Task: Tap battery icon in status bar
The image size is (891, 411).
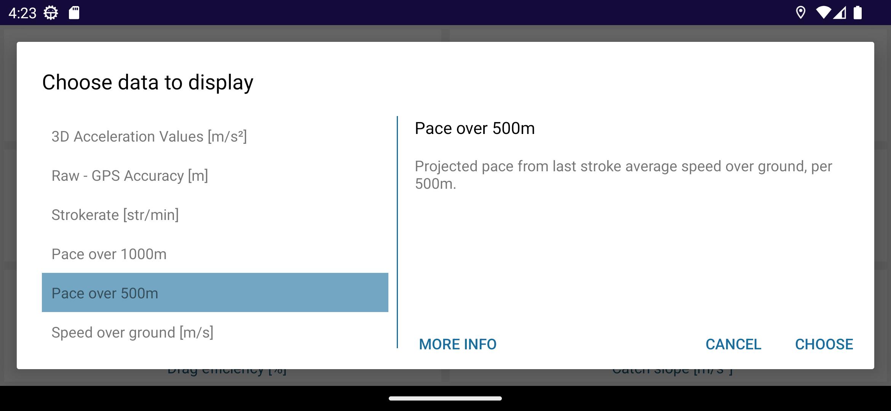Action: point(857,13)
